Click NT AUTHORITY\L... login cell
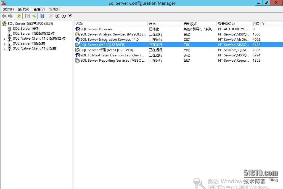Screen dimensions: 283x189 click(233, 29)
